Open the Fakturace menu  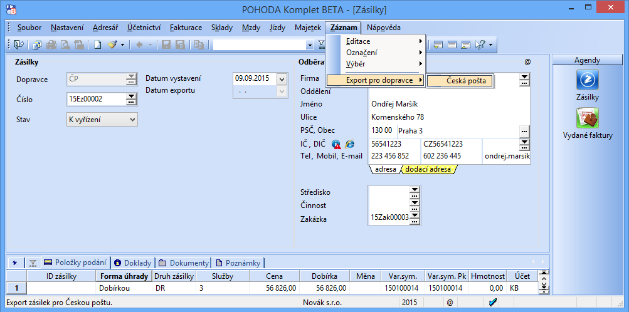click(x=186, y=28)
